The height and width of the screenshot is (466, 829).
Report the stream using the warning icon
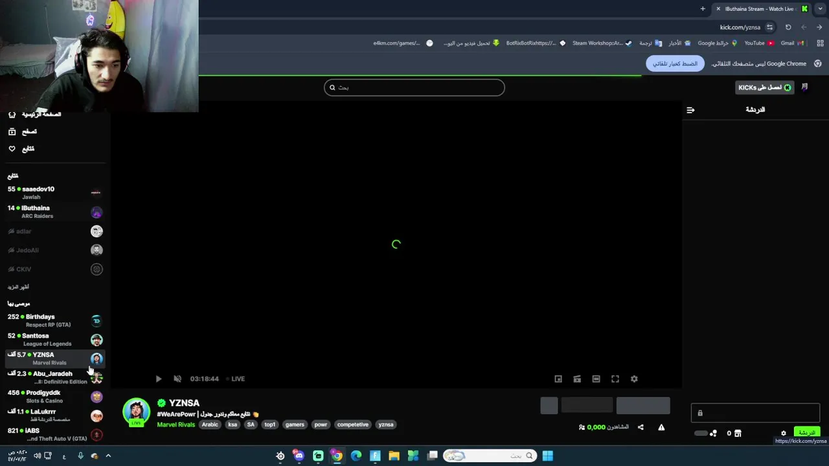tap(661, 427)
